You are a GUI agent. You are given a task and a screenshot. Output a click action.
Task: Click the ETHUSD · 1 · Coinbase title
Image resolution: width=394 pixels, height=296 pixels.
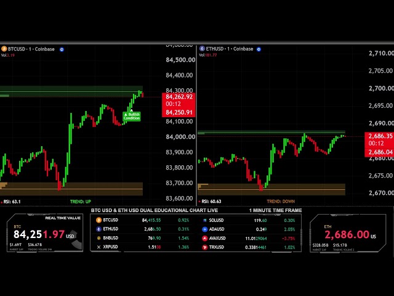point(230,49)
